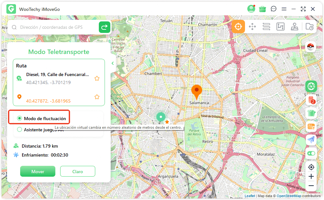Open the saved routes history folder icon
The height and width of the screenshot is (200, 324).
[309, 27]
